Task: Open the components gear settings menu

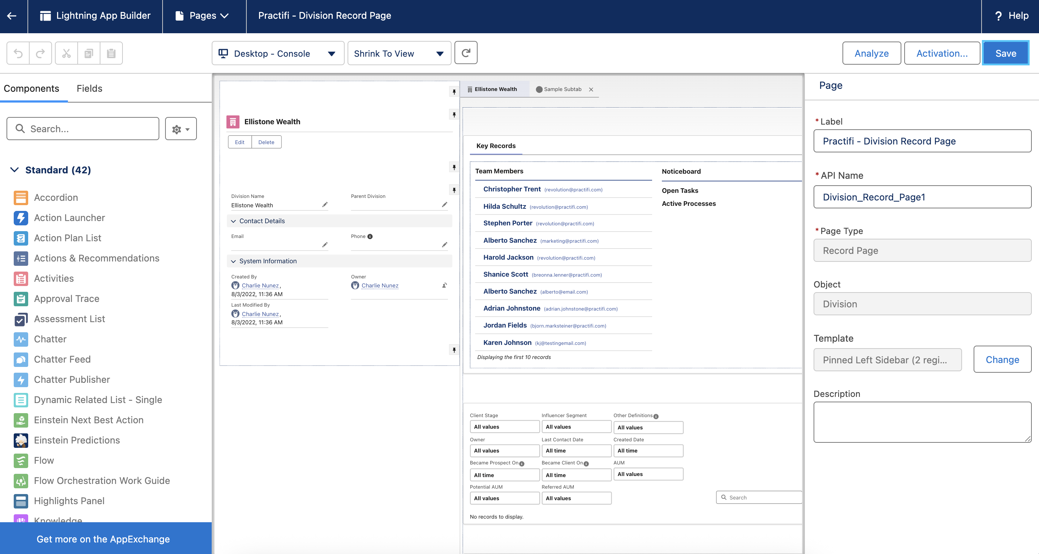Action: 181,129
